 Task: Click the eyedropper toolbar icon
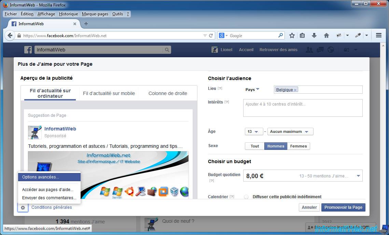pyautogui.click(x=358, y=36)
